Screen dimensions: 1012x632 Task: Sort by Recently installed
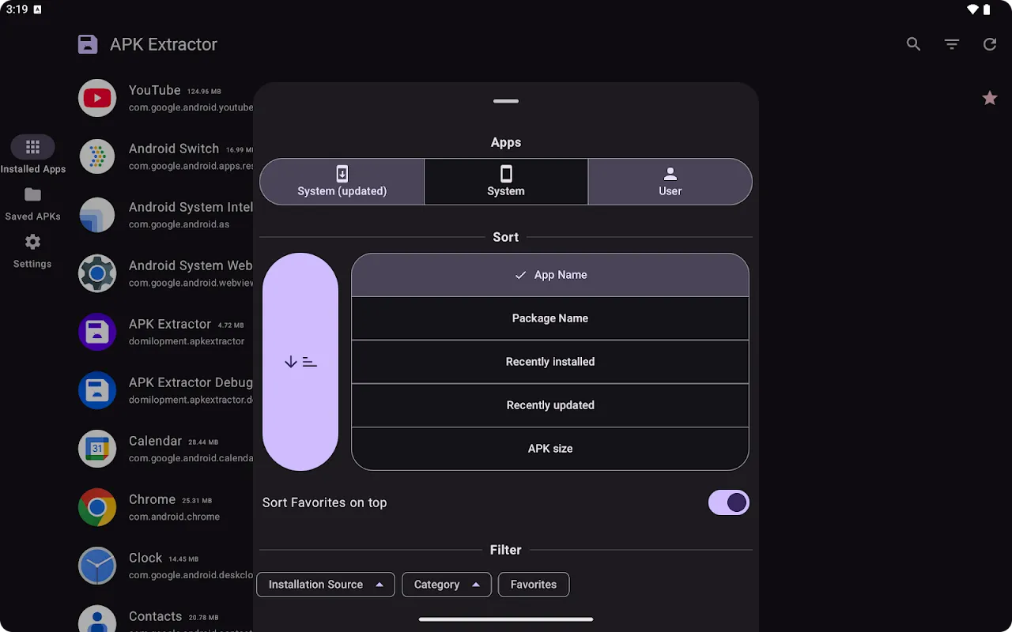[550, 361]
